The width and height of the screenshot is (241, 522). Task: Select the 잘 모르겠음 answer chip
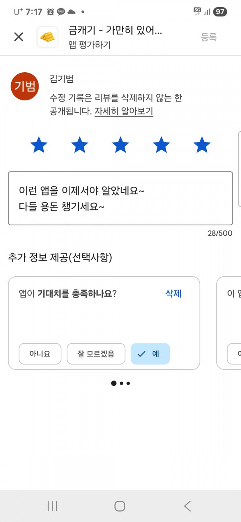(96, 354)
